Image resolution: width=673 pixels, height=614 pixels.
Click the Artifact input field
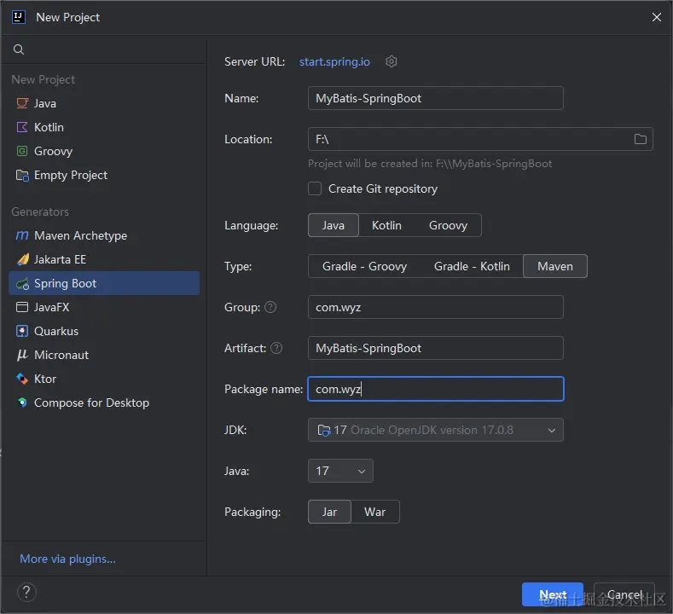[436, 348]
